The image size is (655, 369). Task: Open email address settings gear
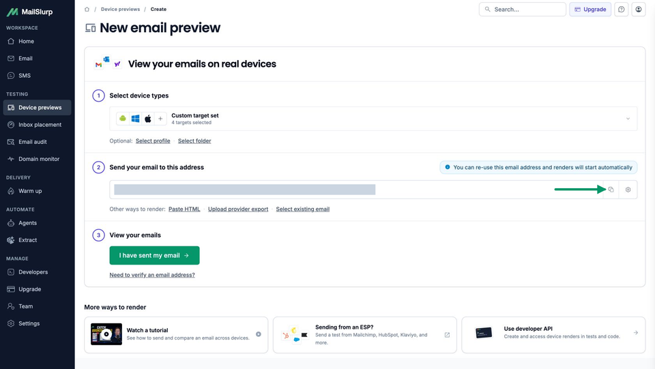click(x=628, y=190)
